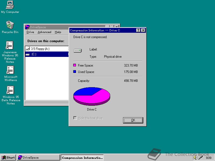
Task: Click OK in Compression Information dialog
Action: [x=133, y=120]
